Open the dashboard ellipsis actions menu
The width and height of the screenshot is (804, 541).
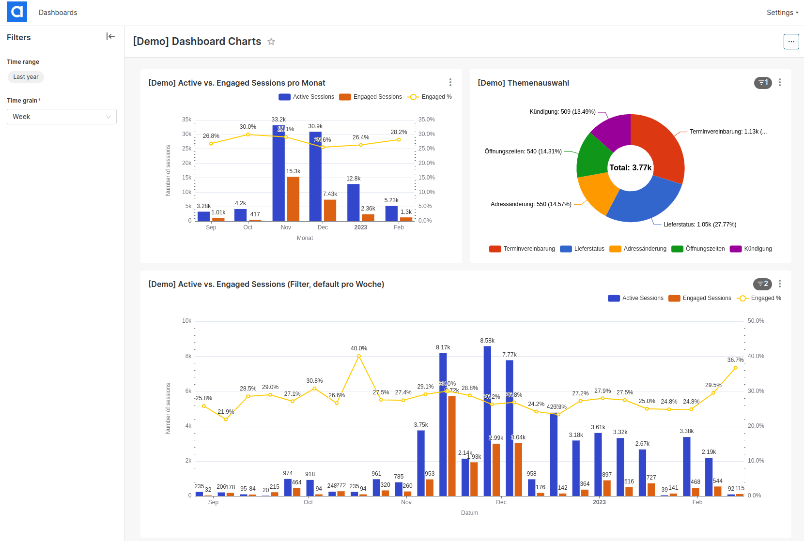[x=791, y=42]
